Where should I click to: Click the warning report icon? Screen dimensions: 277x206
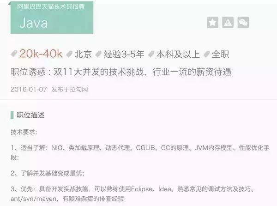228,23
